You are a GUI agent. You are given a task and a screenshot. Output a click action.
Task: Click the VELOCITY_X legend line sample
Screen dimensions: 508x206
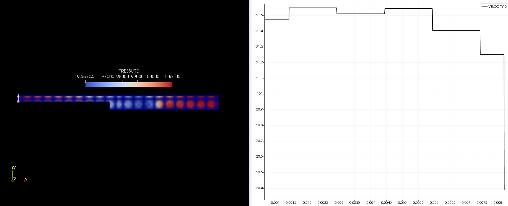pyautogui.click(x=484, y=7)
